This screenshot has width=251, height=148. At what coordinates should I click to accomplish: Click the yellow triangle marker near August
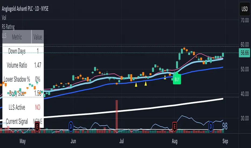165,77
